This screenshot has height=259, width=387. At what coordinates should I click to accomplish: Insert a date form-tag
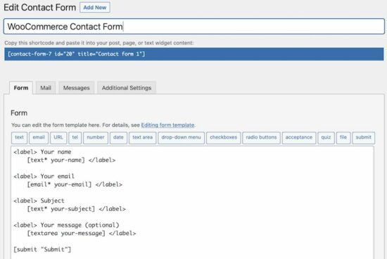(x=118, y=137)
